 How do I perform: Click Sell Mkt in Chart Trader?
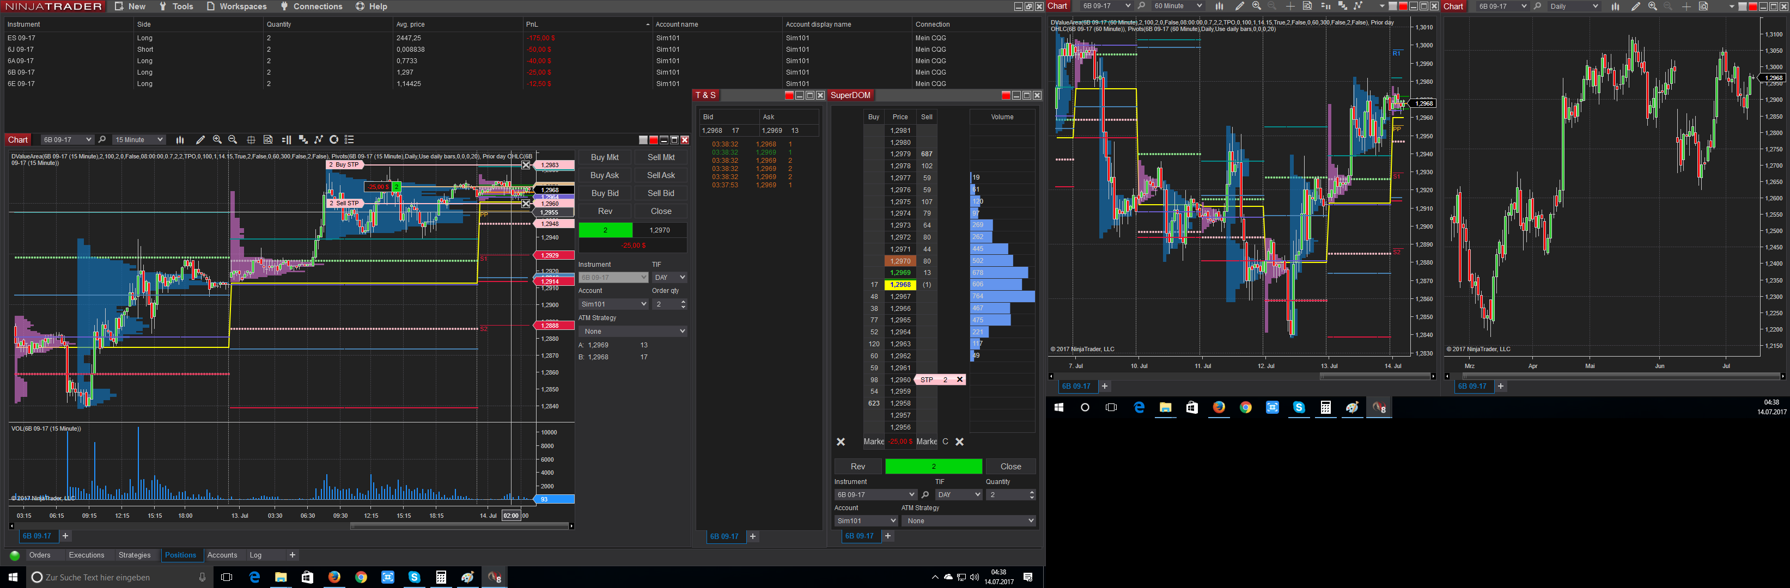point(661,157)
